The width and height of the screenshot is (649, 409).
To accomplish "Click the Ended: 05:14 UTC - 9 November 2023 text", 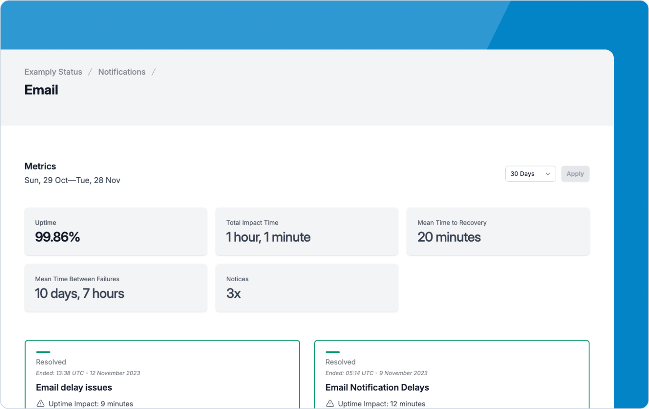I will (376, 373).
